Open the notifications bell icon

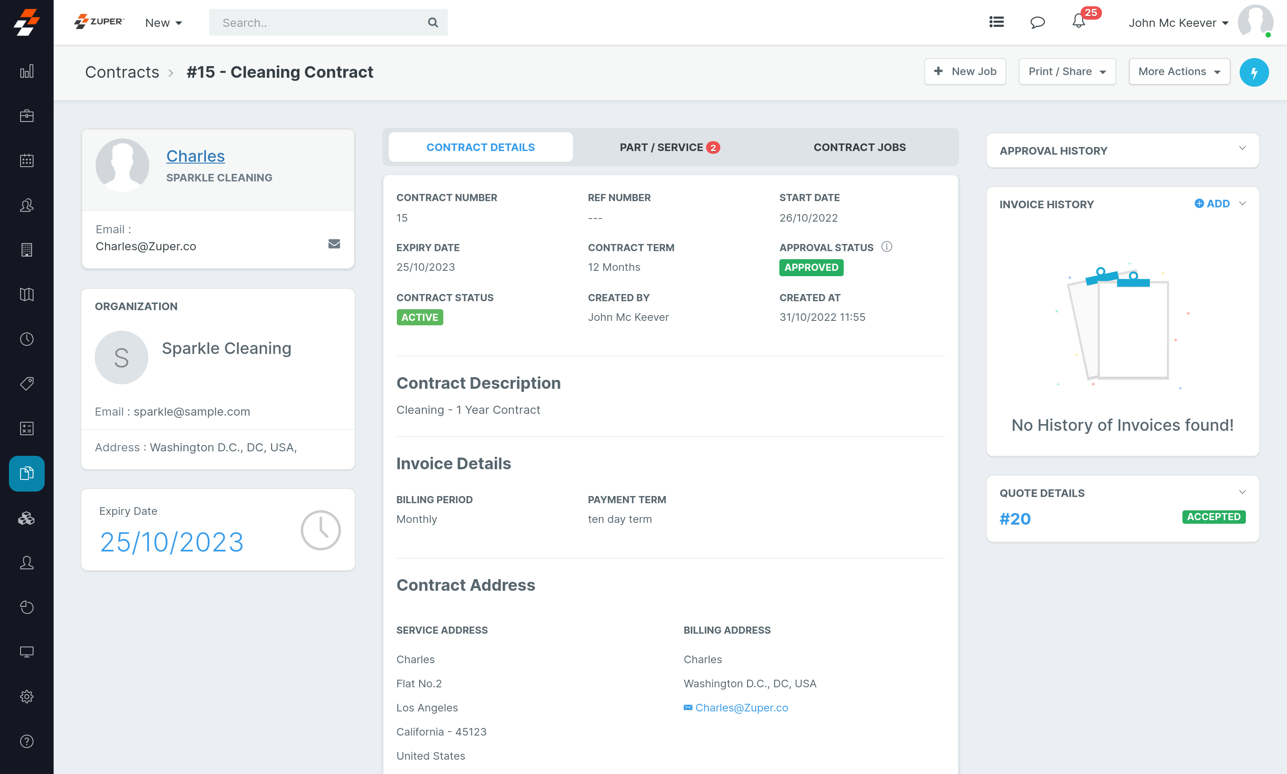[1078, 22]
